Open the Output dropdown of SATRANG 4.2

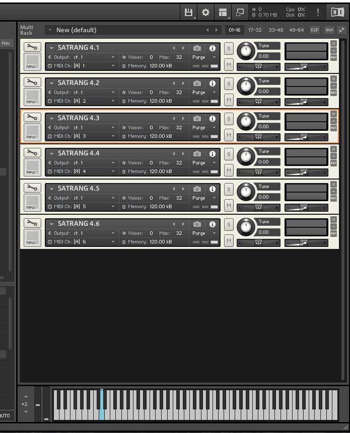click(x=113, y=92)
